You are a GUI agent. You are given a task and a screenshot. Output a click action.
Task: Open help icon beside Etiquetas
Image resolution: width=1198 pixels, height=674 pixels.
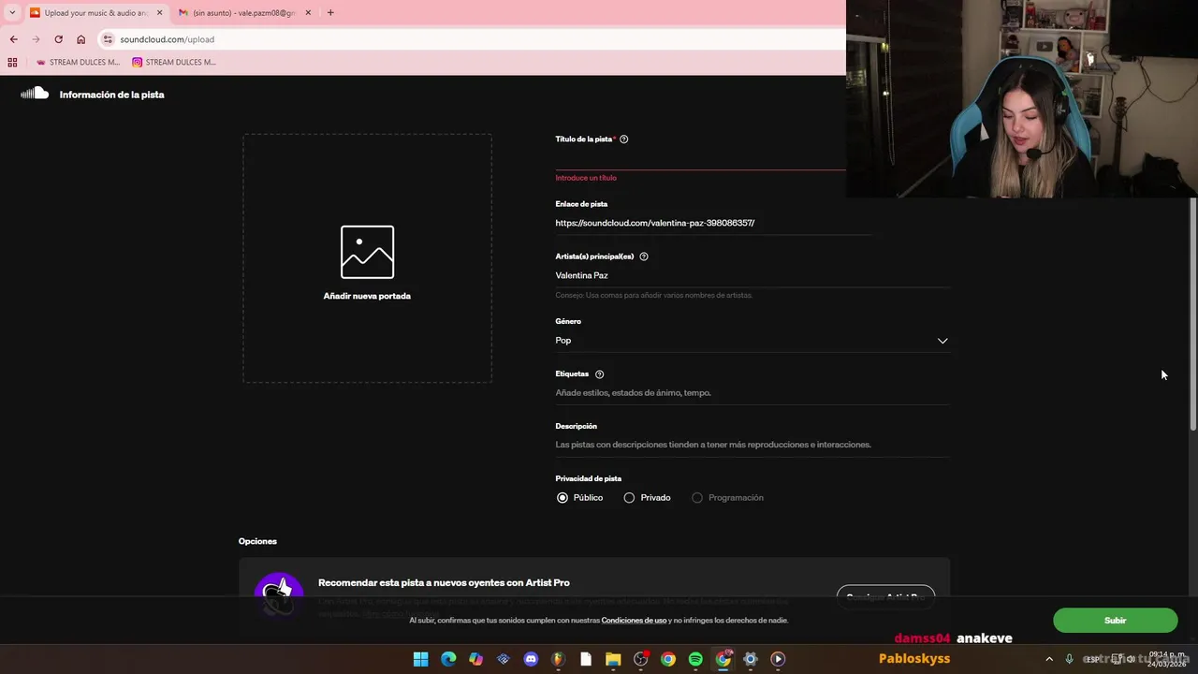click(x=600, y=374)
